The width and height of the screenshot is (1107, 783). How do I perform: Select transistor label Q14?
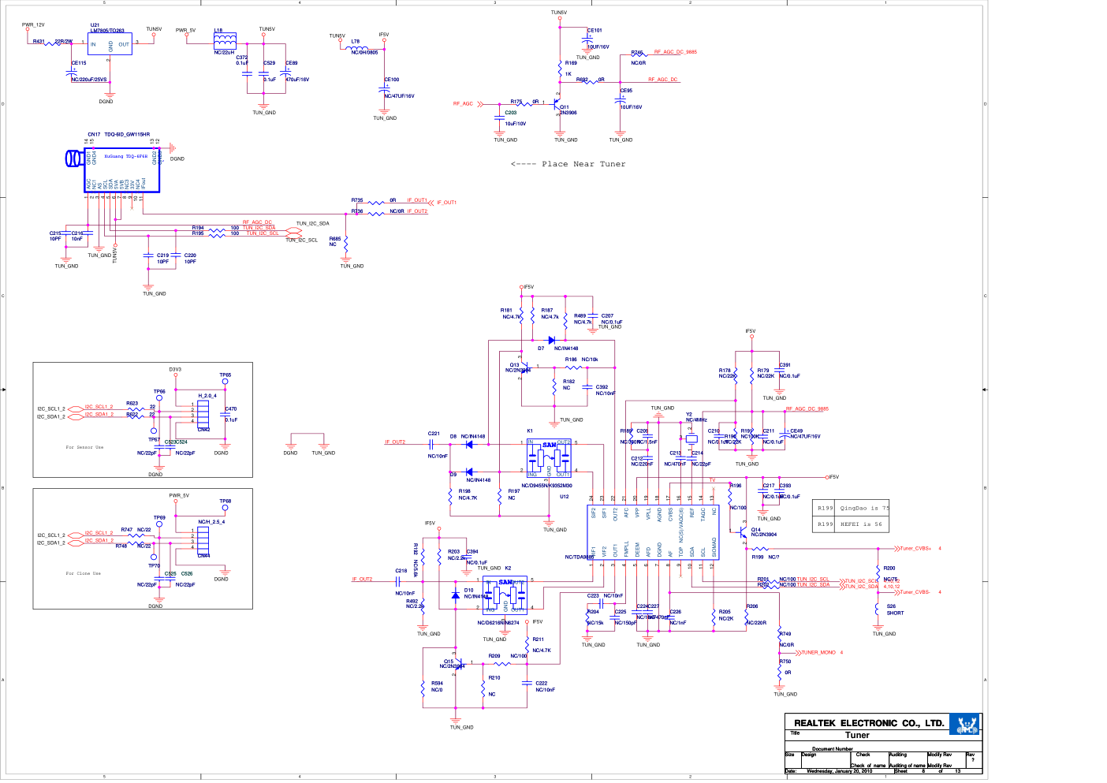(x=756, y=530)
